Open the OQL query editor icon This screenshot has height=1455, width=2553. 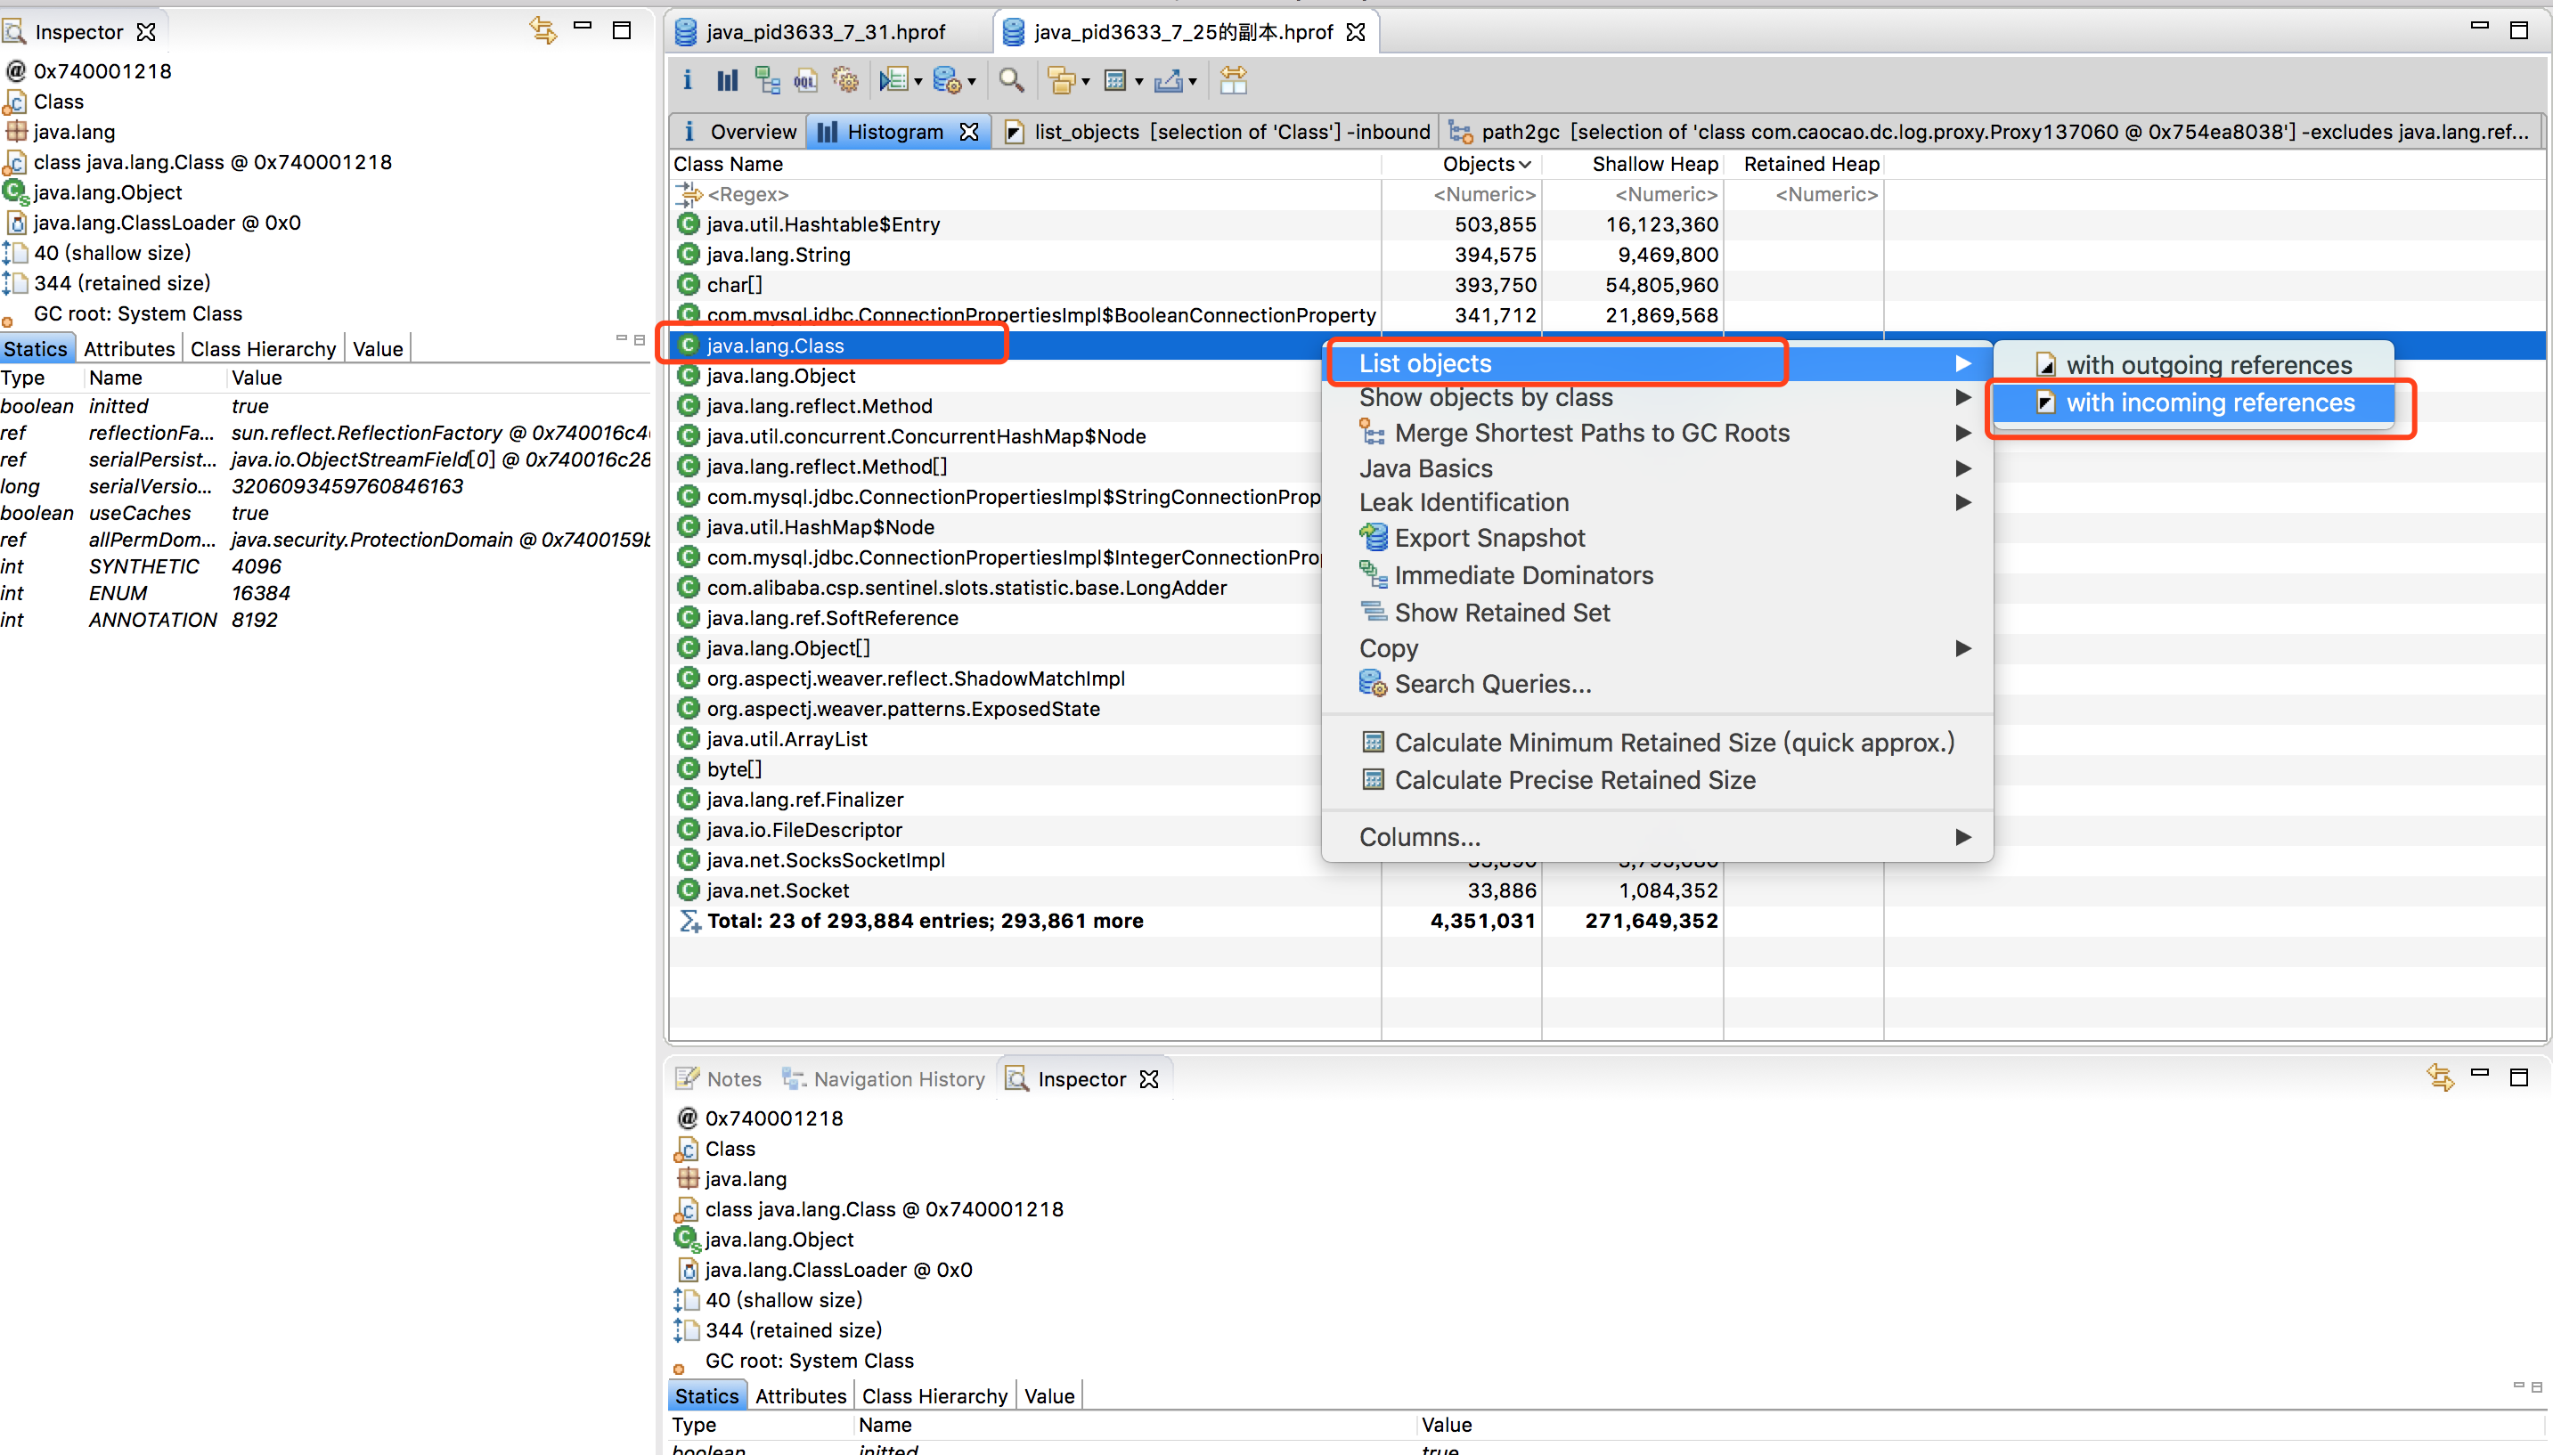[x=805, y=80]
